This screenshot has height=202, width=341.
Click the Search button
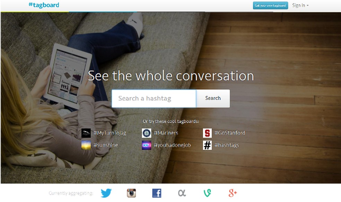(x=213, y=98)
